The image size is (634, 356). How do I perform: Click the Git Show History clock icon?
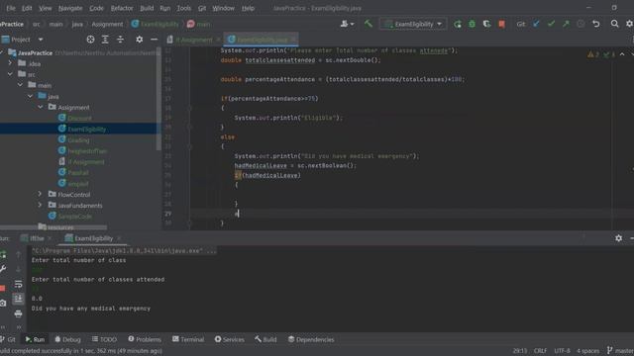coord(581,24)
